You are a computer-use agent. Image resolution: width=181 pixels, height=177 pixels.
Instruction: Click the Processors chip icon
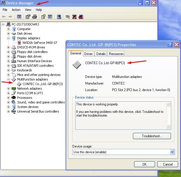click(x=14, y=98)
